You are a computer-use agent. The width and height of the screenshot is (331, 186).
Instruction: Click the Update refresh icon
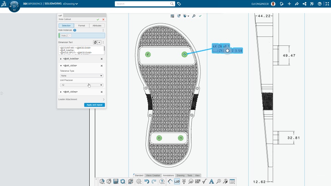pos(123,182)
